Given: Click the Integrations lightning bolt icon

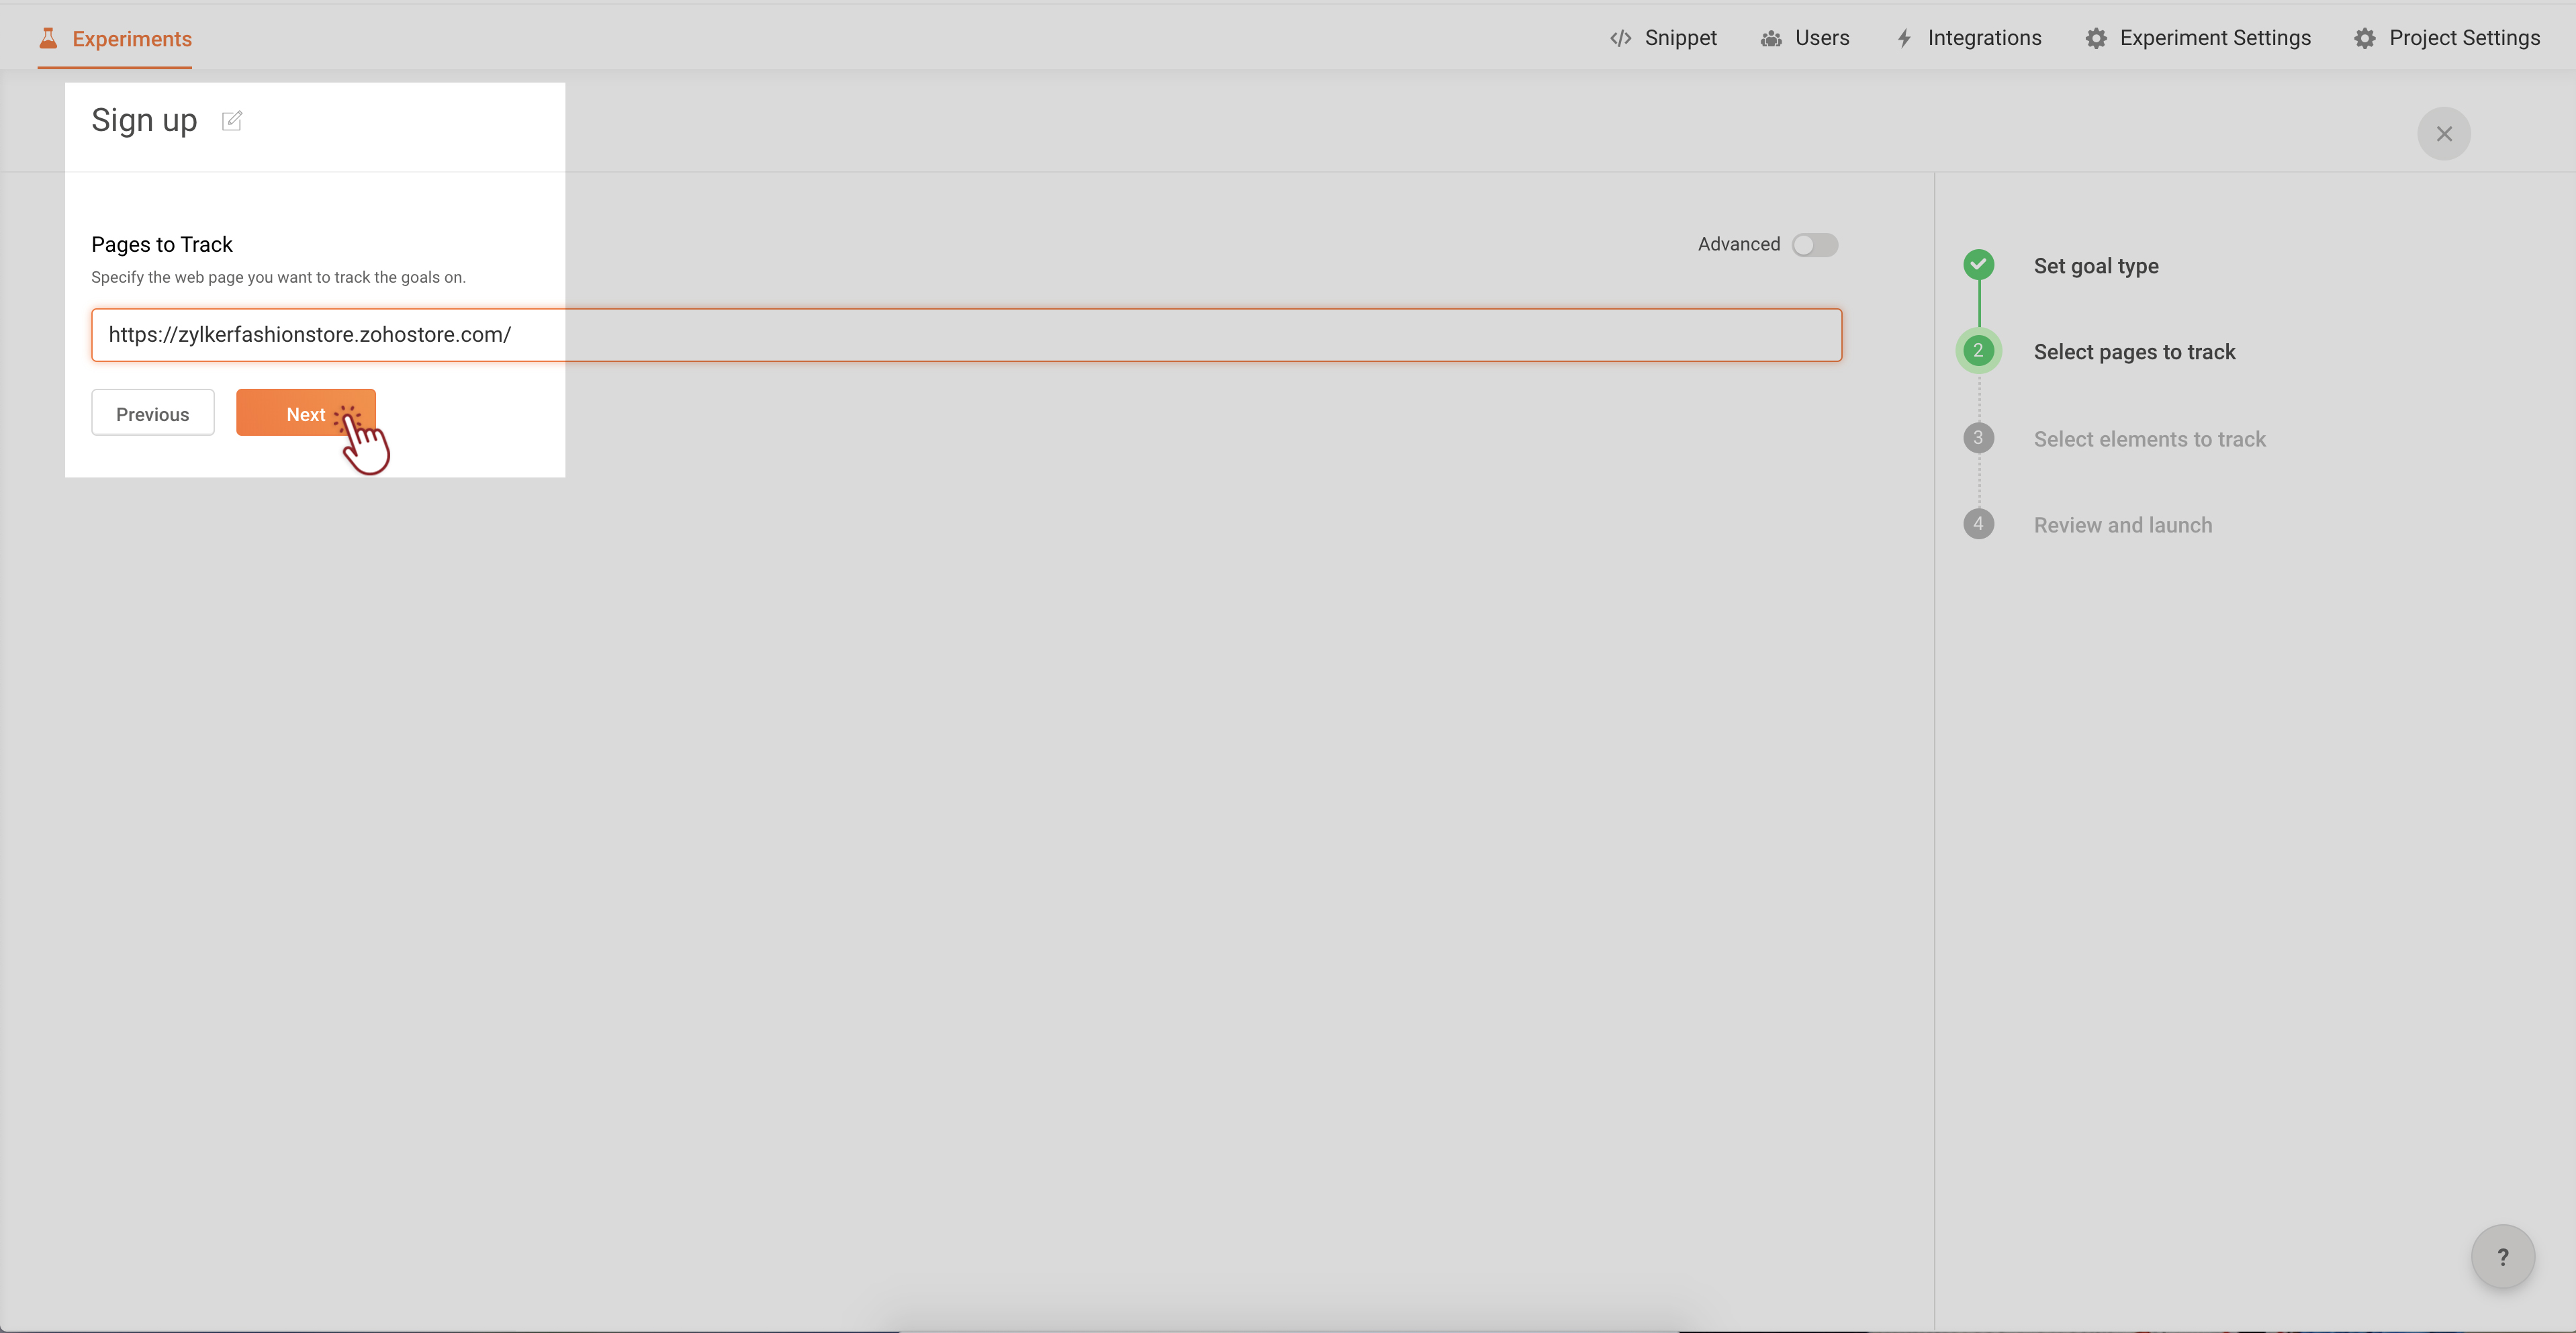Looking at the screenshot, I should (1904, 38).
